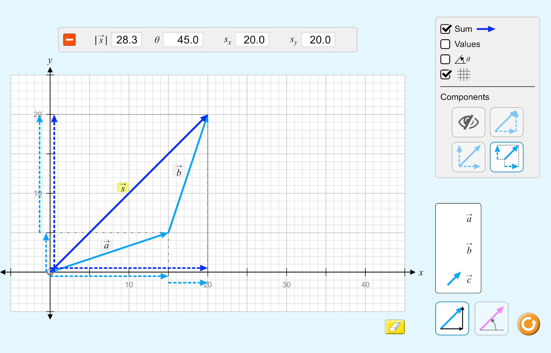Viewport: 551px width, 353px height.
Task: Toggle the grid checkbox off
Action: [x=446, y=74]
